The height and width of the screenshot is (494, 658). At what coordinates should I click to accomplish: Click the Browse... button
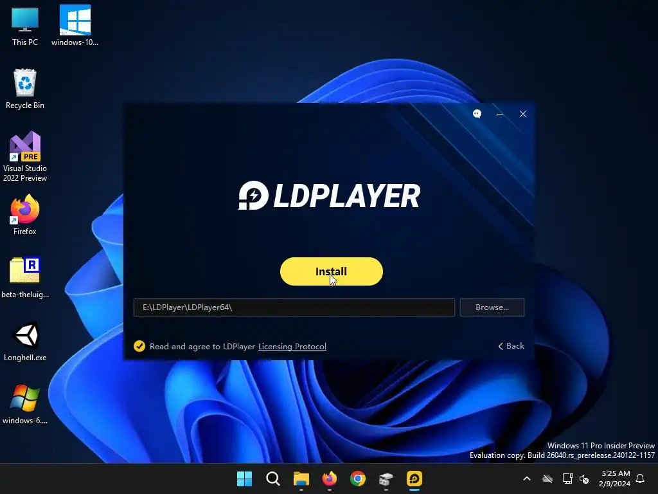(492, 307)
